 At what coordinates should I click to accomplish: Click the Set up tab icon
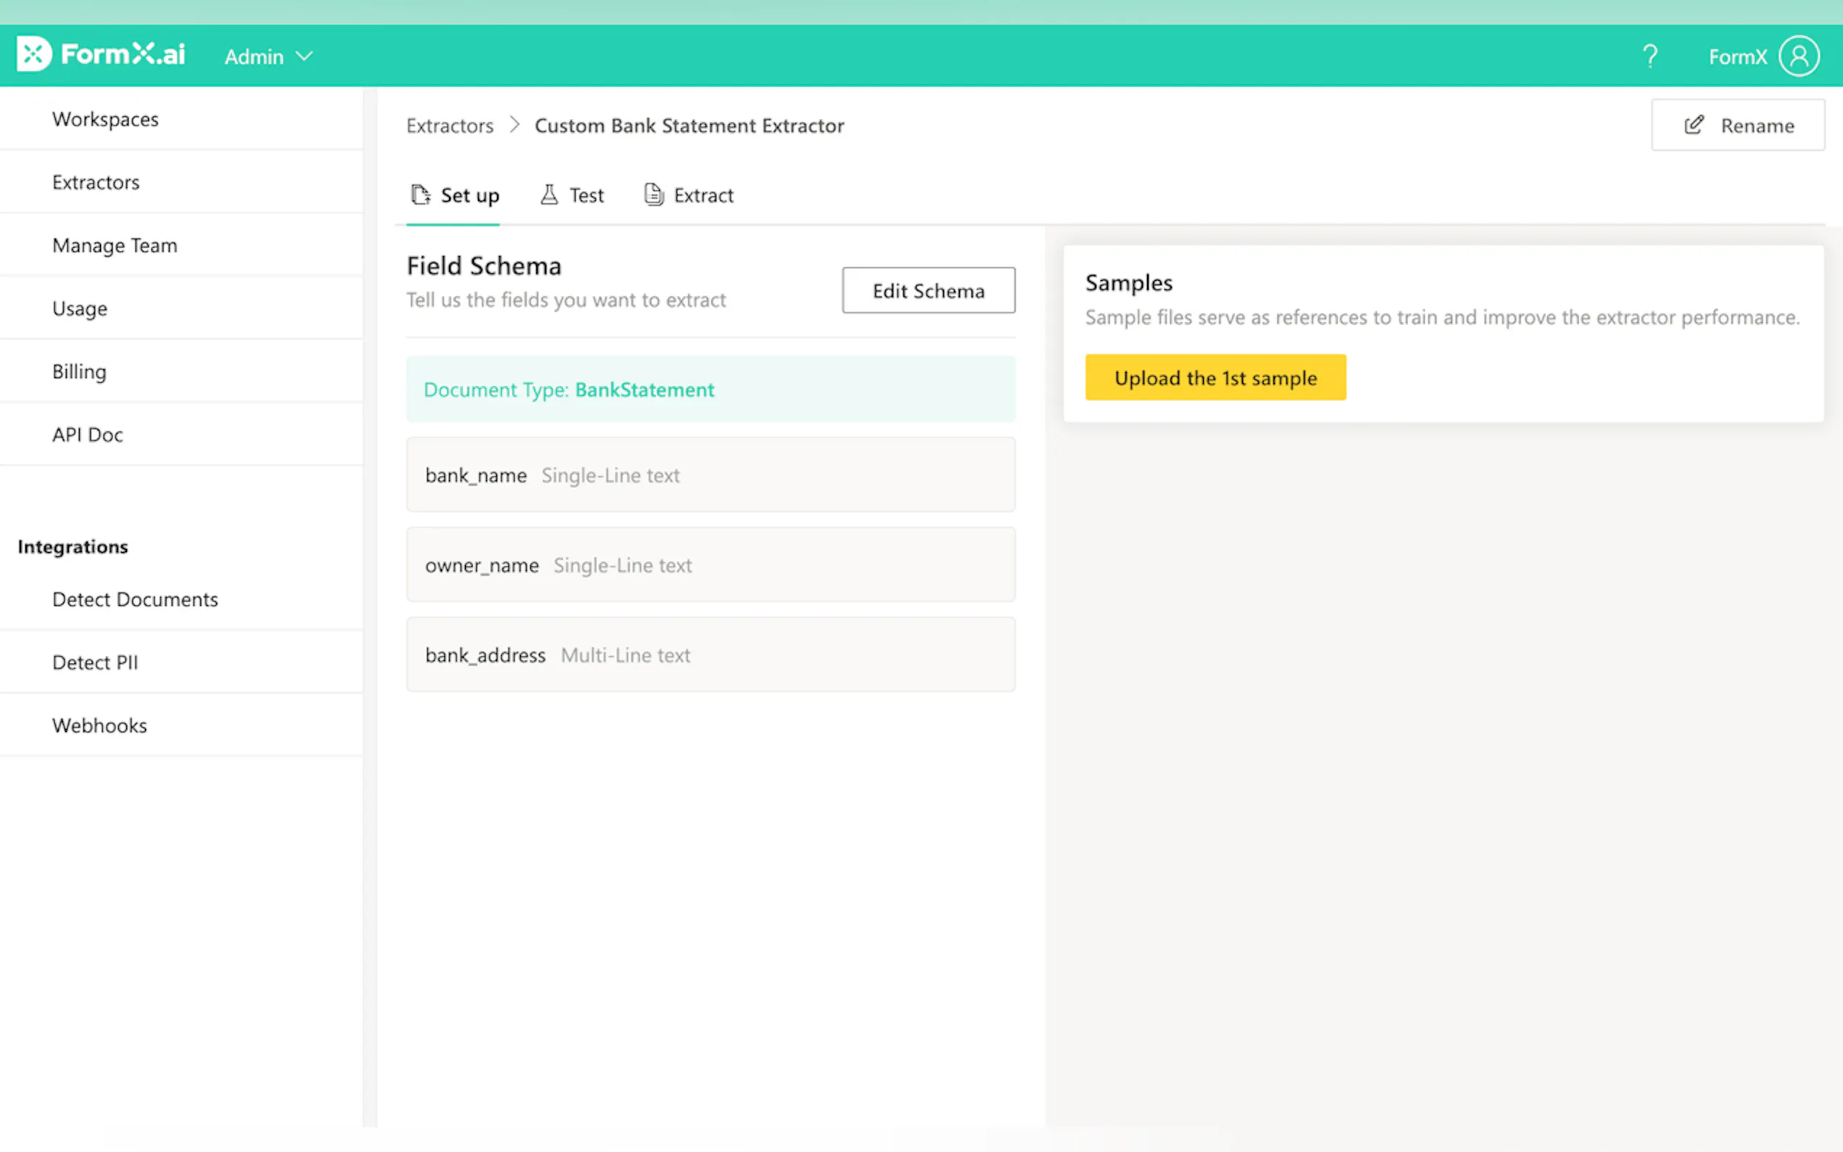click(421, 195)
